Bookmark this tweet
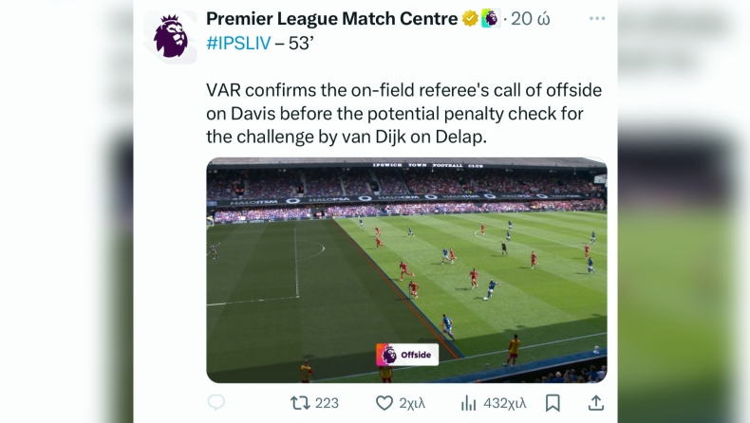 click(553, 403)
